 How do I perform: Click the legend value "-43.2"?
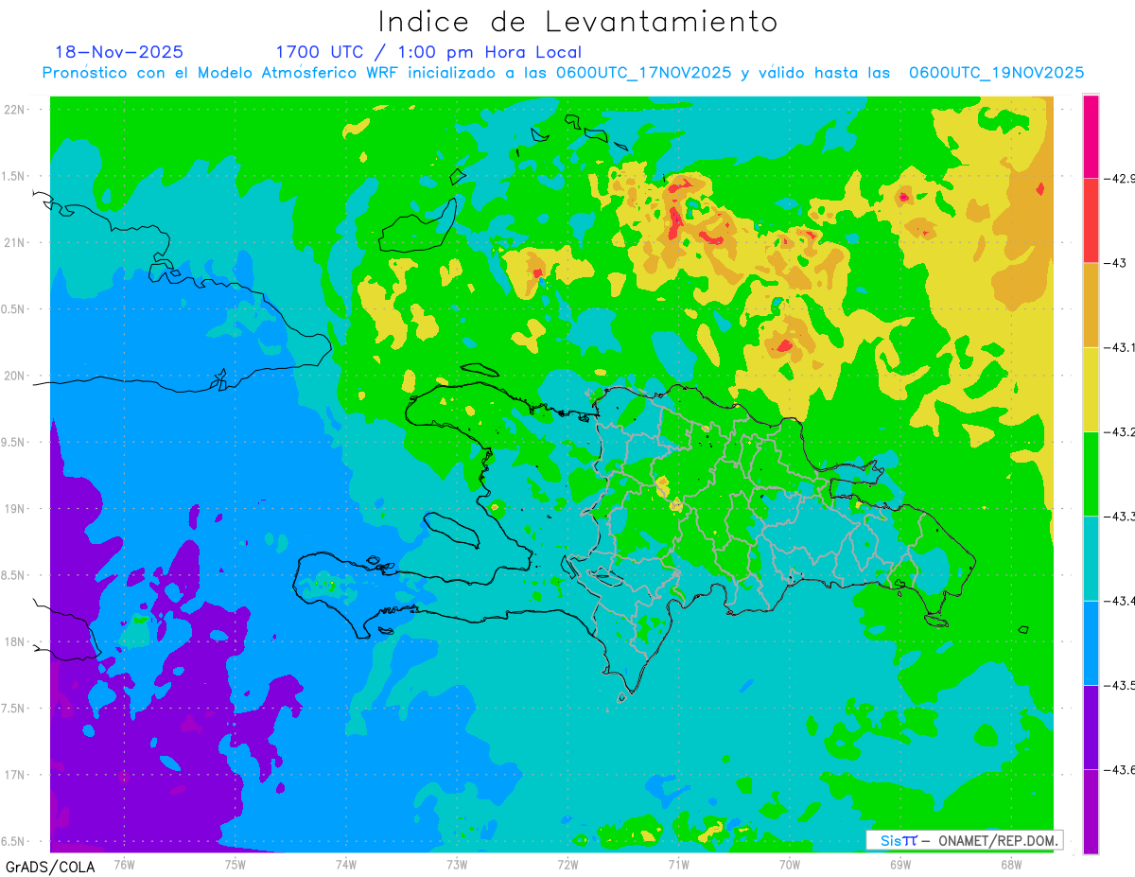pyautogui.click(x=1119, y=431)
